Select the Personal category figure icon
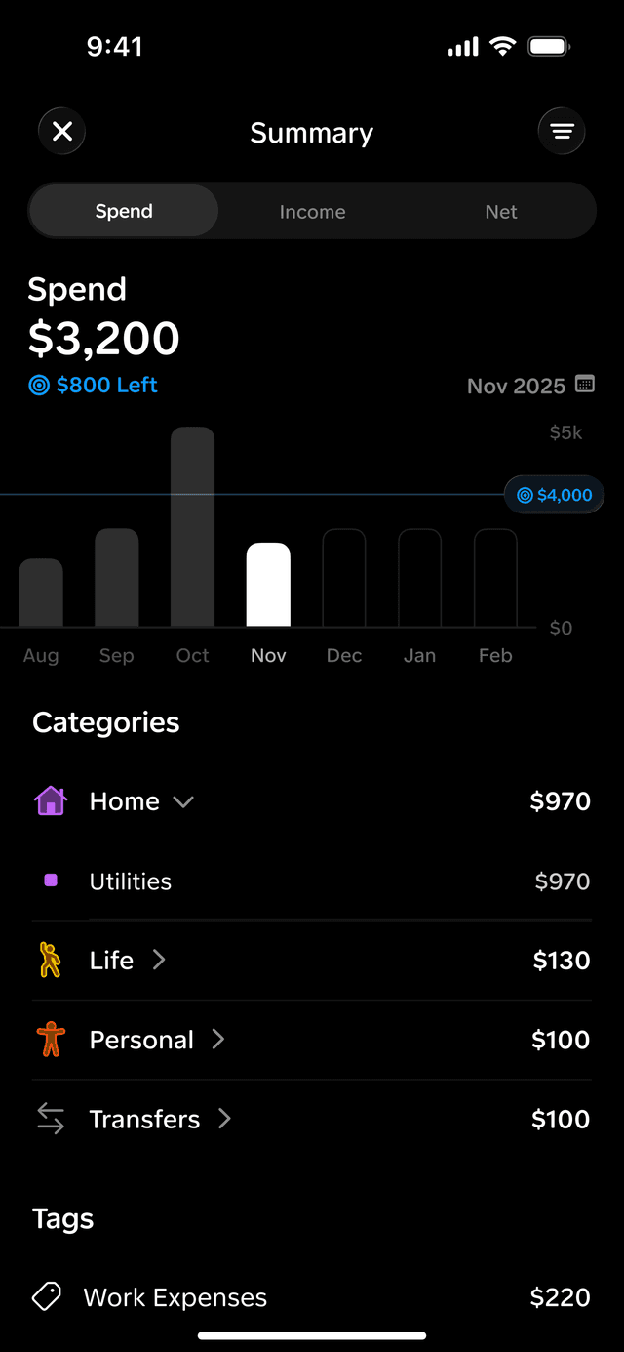 (51, 1039)
